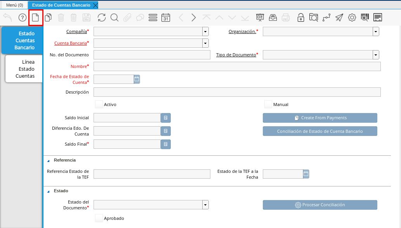
Task: Click the padlock Lock record icon
Action: click(x=301, y=17)
